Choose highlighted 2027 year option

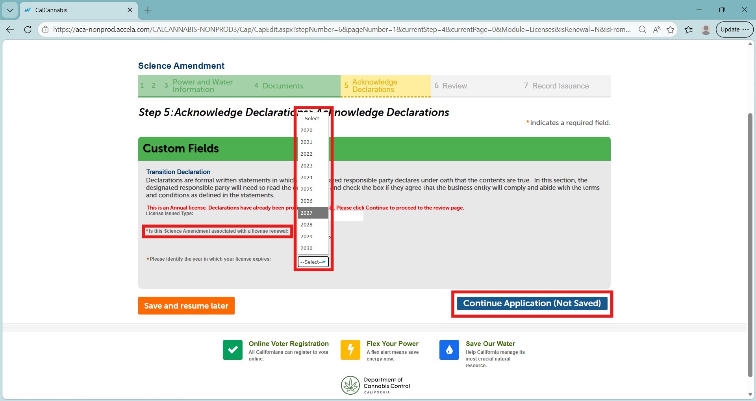[x=313, y=213]
